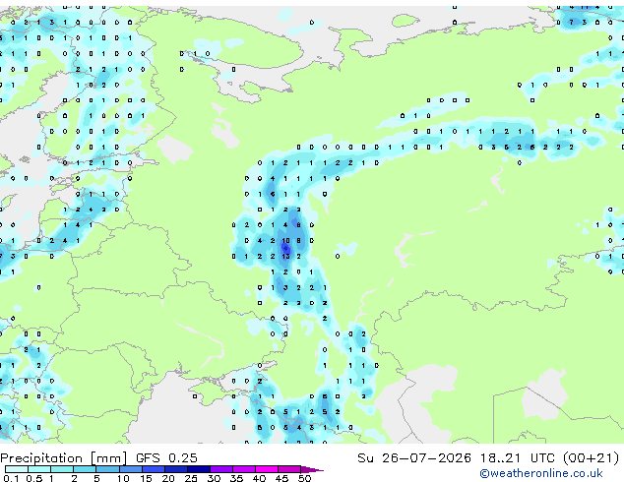Image resolution: width=624 pixels, height=482 pixels.
Task: Click the "Precipitation [mm]" title text
Action: (64, 458)
